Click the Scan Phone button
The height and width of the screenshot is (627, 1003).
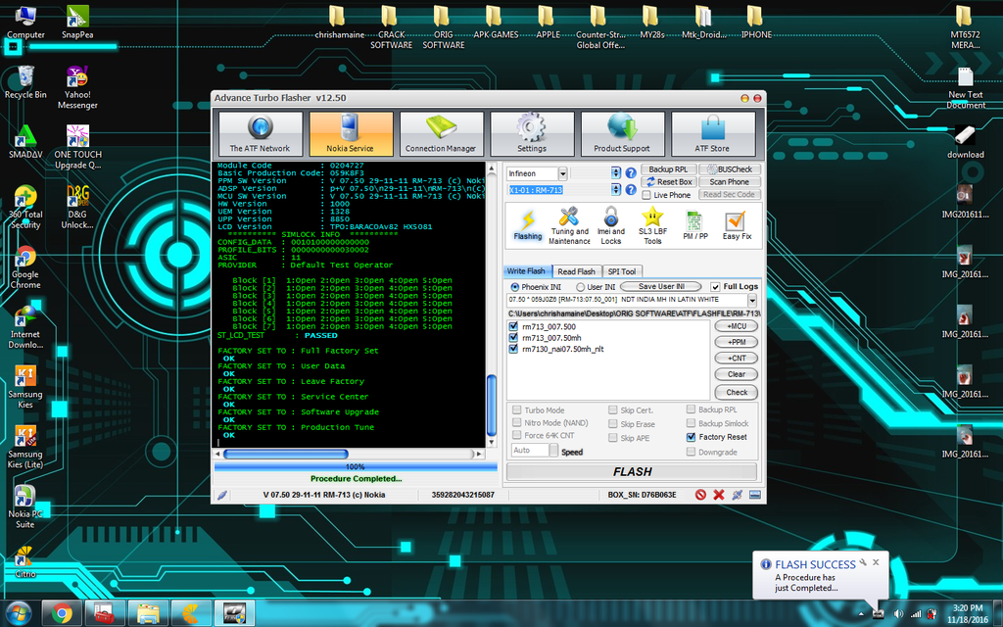(x=729, y=182)
